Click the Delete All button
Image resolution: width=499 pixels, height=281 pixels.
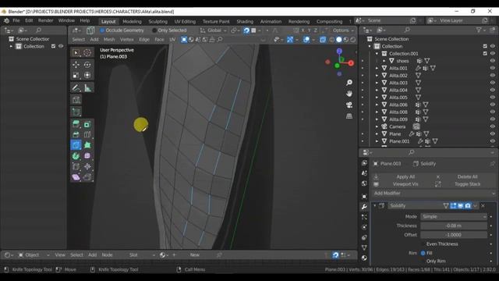(x=467, y=177)
